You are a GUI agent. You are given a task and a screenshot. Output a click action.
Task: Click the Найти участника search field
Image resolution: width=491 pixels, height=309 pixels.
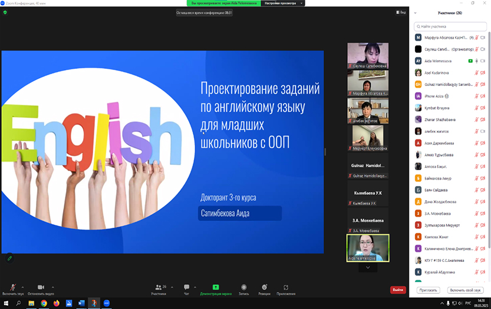450,26
